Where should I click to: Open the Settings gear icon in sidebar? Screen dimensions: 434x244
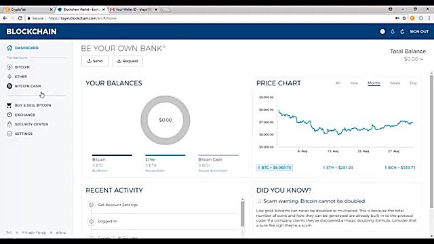click(9, 134)
